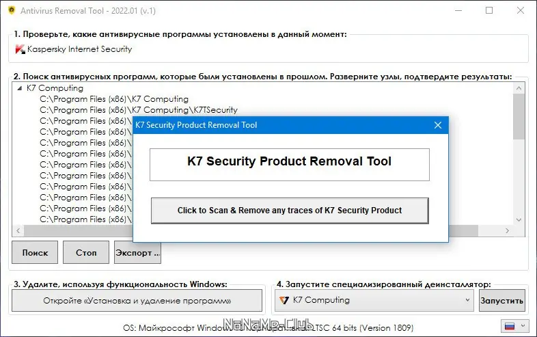Screen dimensions: 537x337
Task: Open «Установка и удаление программ»
Action: click(137, 300)
